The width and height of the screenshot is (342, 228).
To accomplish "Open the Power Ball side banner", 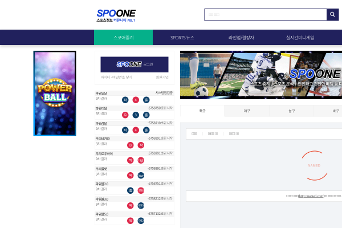I will click(55, 93).
